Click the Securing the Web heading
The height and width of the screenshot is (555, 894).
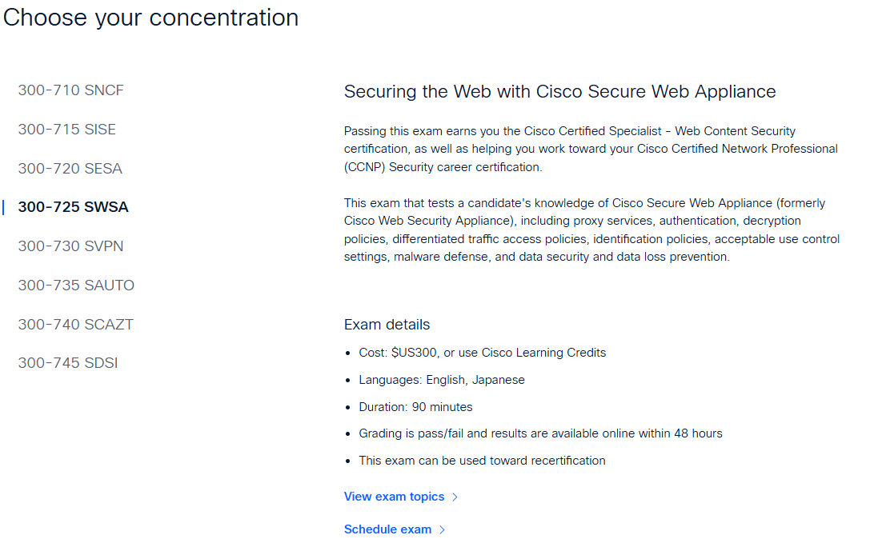coord(559,91)
